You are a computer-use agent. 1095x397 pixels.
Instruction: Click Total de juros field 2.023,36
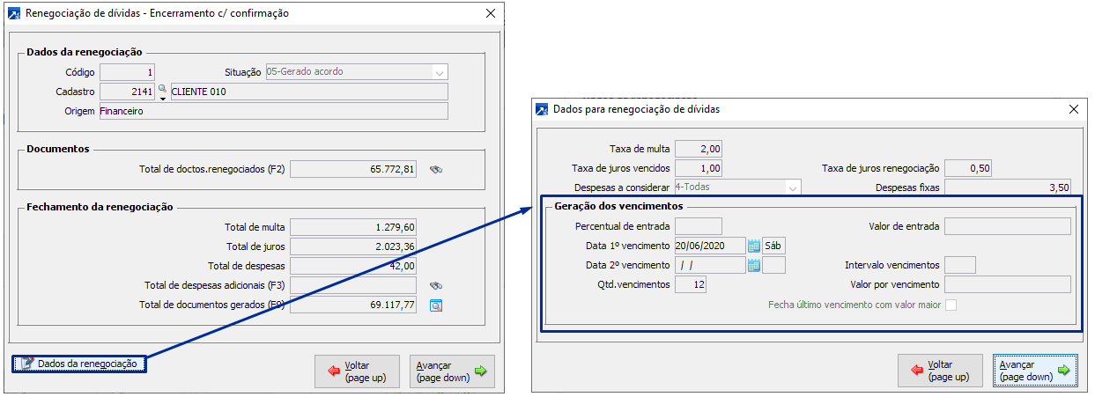coord(353,246)
